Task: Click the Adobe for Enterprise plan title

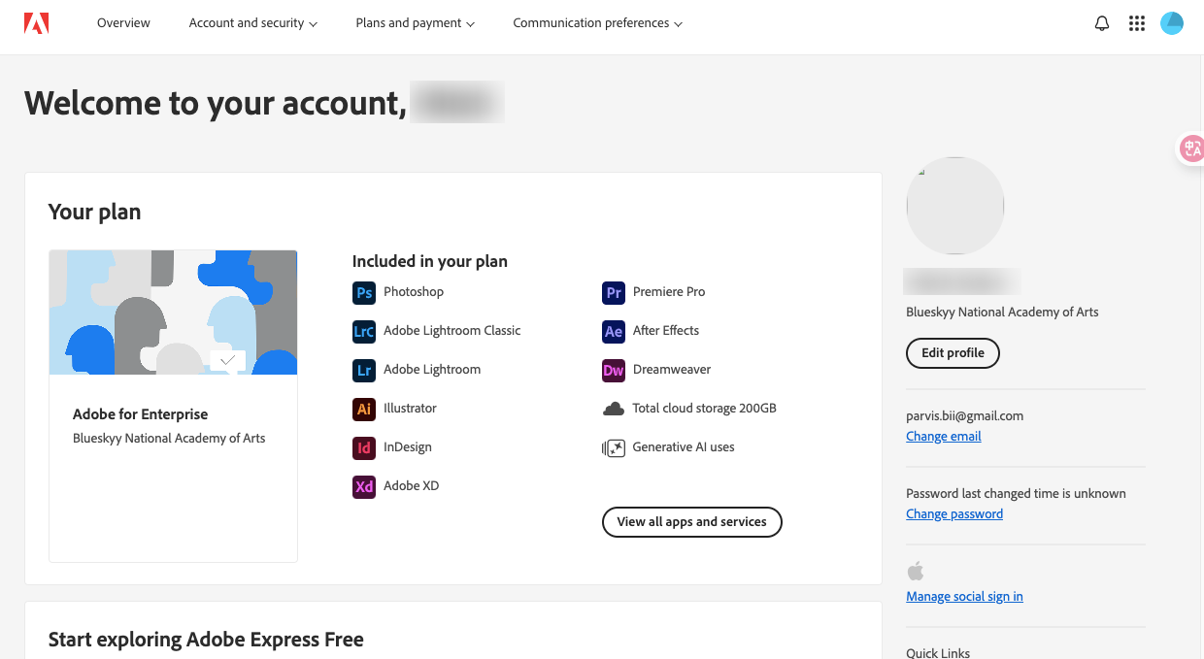Action: pos(141,414)
